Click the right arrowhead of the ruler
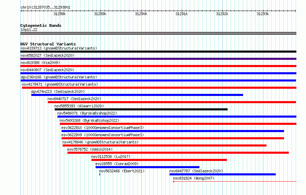The image size is (306, 195). click(x=295, y=11)
